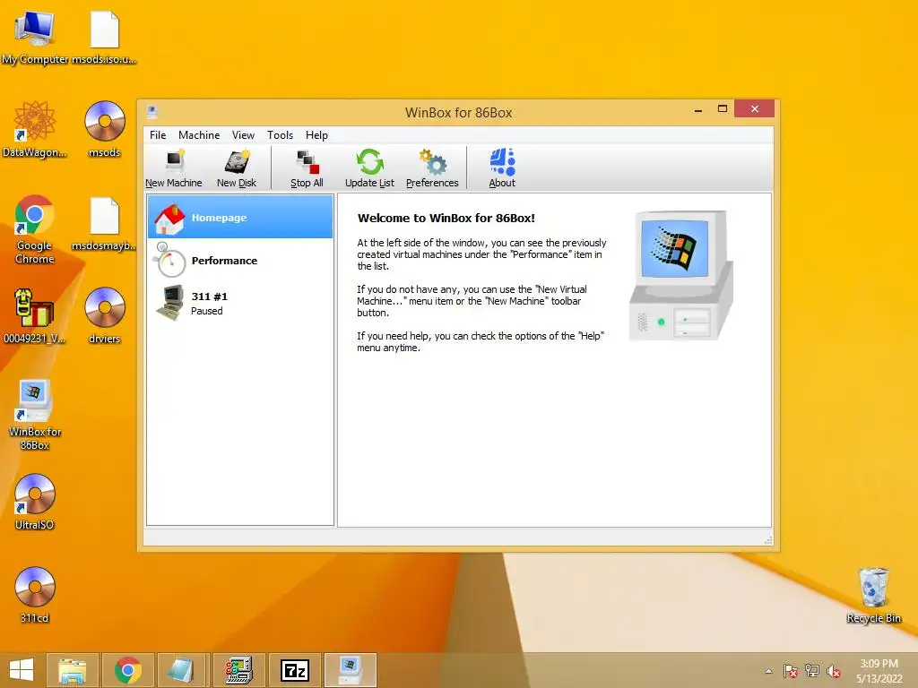Minimize the WinBox for 86Box window

click(697, 109)
